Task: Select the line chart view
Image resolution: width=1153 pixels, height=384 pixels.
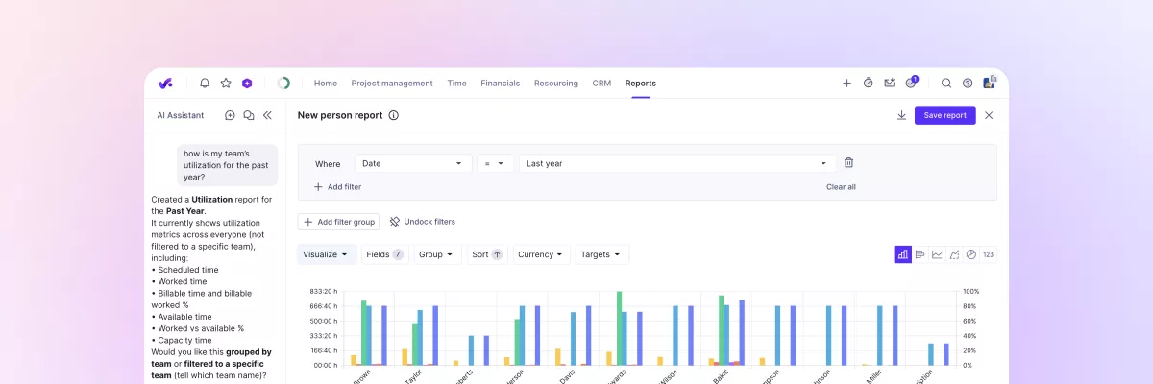Action: pos(937,254)
